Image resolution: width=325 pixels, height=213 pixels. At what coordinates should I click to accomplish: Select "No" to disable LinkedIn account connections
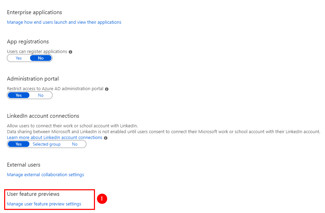pos(75,144)
